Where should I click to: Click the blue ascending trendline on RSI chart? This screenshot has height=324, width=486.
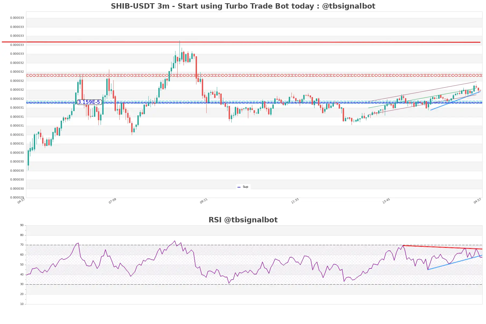point(455,262)
